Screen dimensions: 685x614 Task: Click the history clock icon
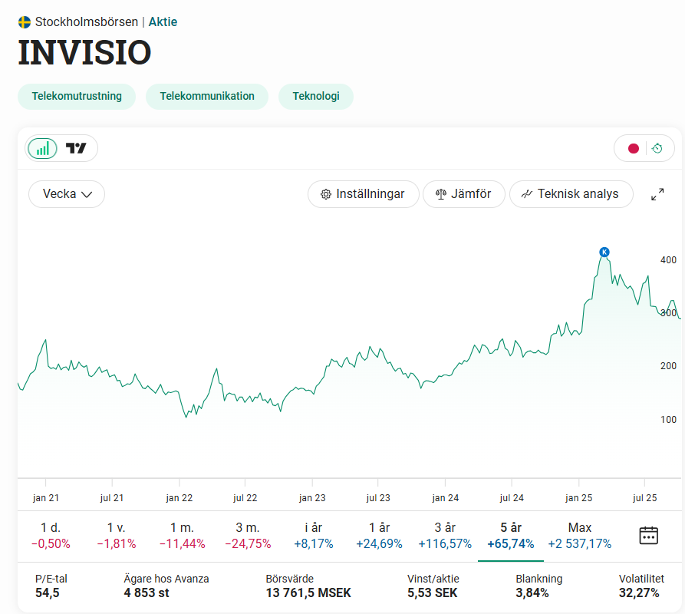(657, 148)
